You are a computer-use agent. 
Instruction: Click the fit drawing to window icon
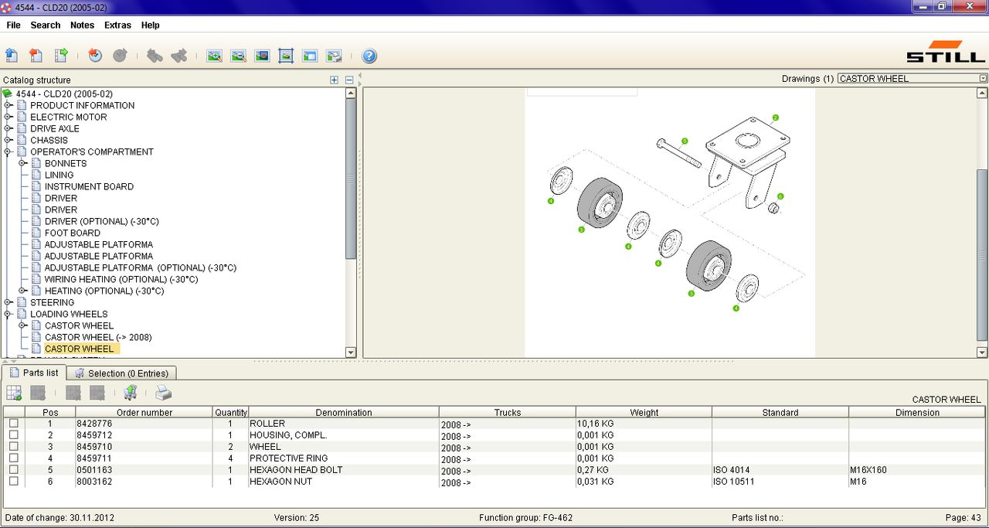(286, 56)
